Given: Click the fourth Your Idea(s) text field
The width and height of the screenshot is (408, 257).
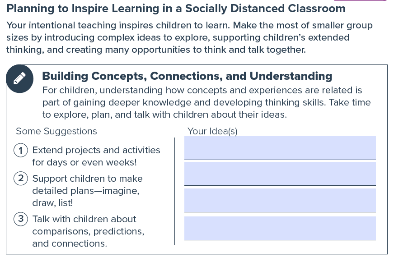Looking at the screenshot, I should [280, 228].
